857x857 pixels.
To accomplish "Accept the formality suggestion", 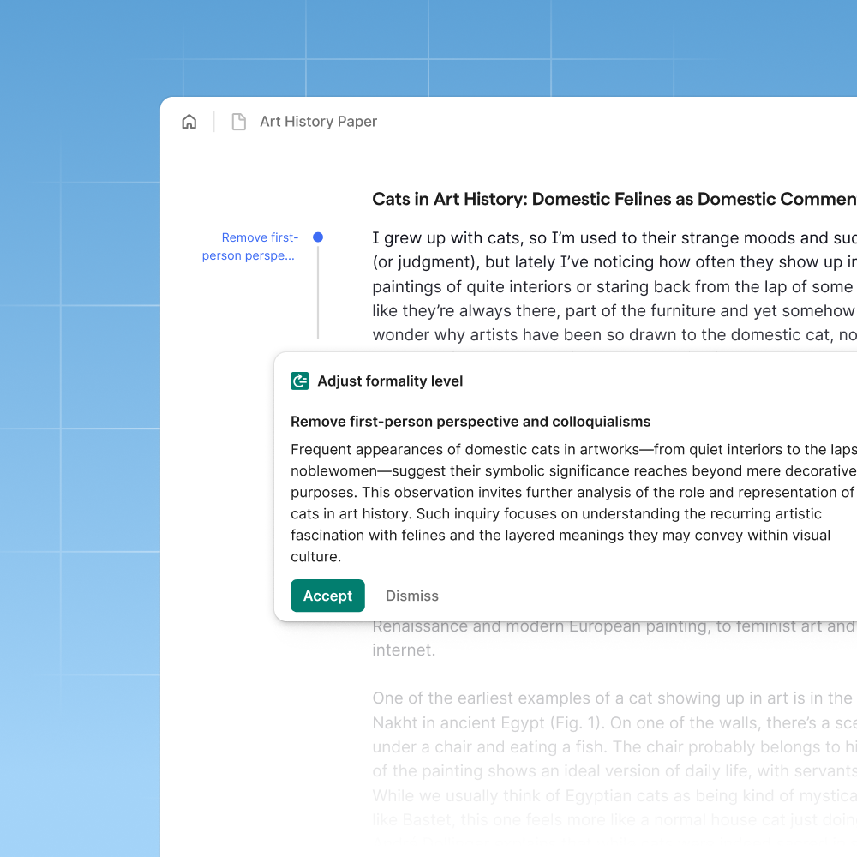I will (x=327, y=596).
